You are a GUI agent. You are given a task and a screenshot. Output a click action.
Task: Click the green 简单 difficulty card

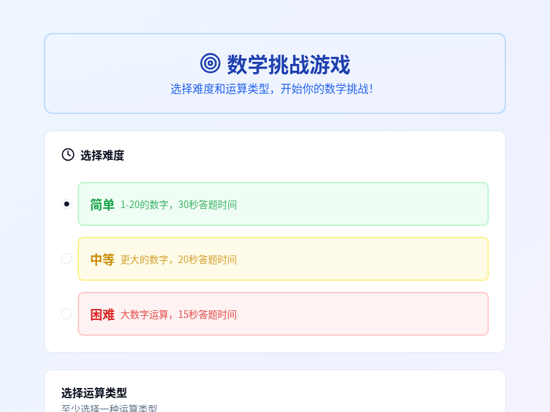pyautogui.click(x=283, y=204)
